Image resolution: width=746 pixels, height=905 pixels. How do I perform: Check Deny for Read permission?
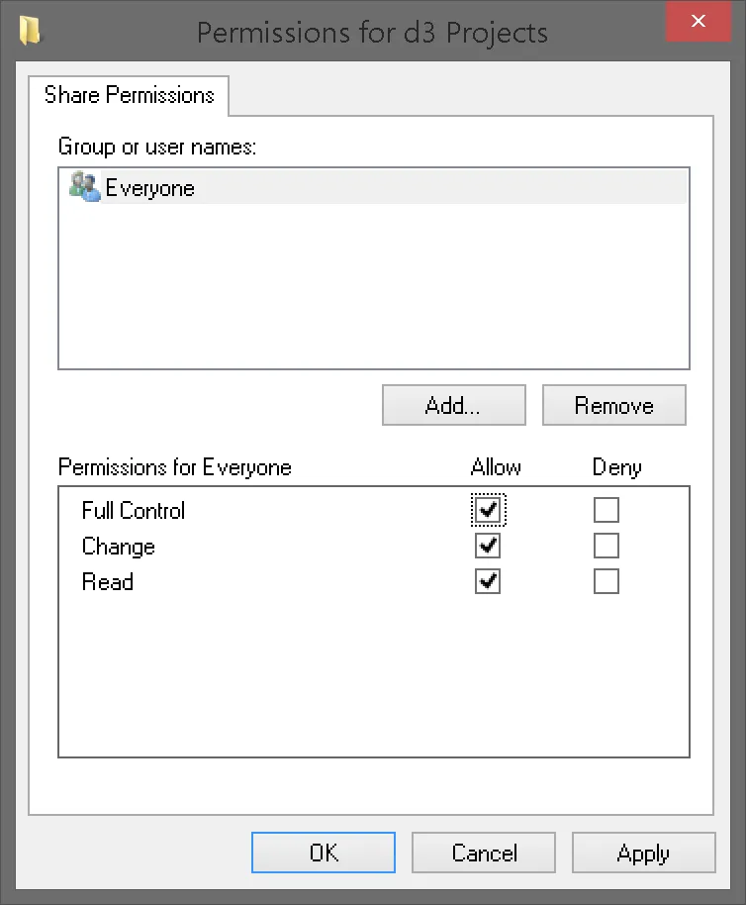[x=606, y=581]
